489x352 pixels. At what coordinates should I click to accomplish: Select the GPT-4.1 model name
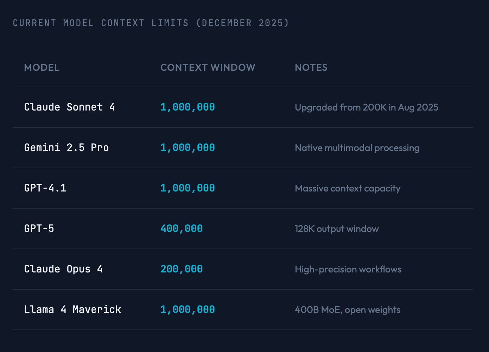tap(45, 188)
